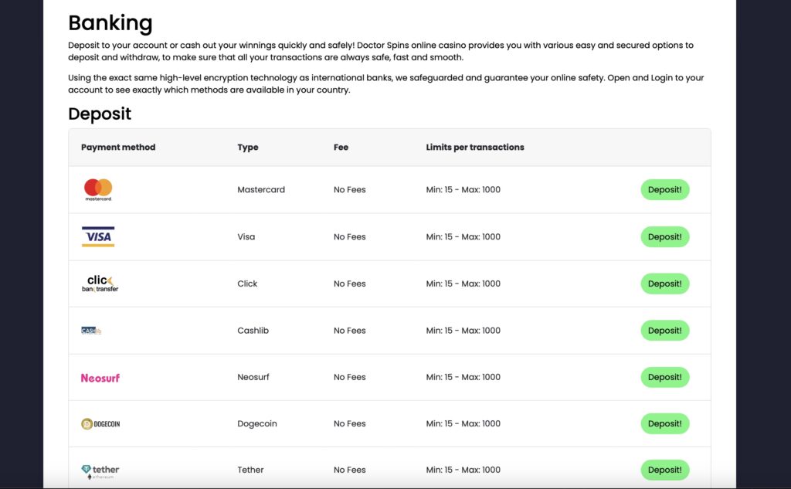
Task: Click the Deposit section heading above the table
Action: 100,114
